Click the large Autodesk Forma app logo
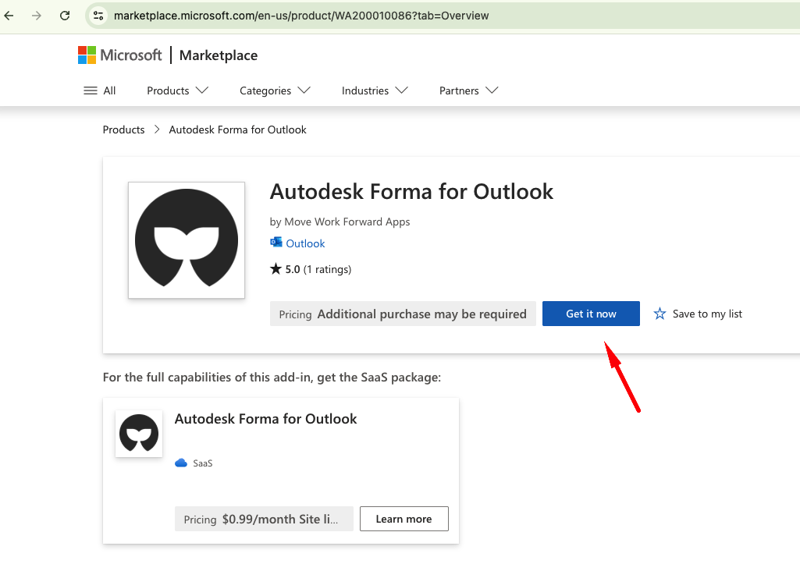Image resolution: width=800 pixels, height=564 pixels. point(187,240)
